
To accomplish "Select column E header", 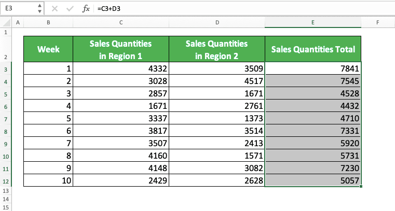I will point(313,23).
